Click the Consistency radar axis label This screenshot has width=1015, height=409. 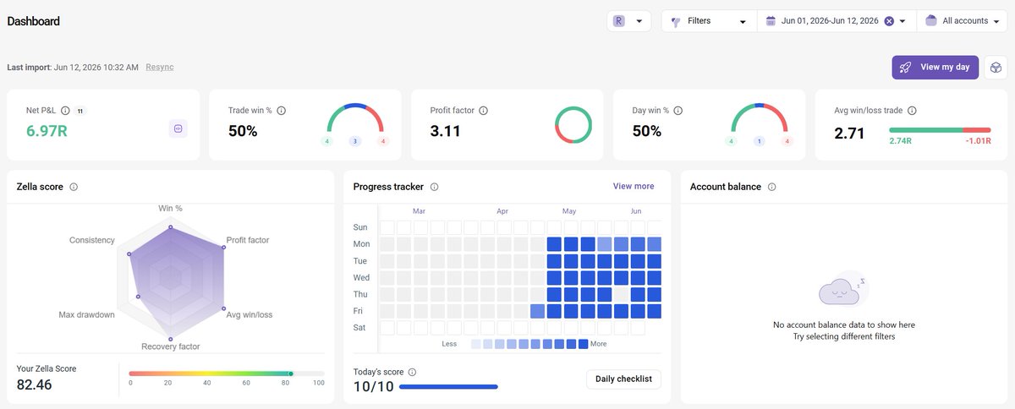(91, 240)
